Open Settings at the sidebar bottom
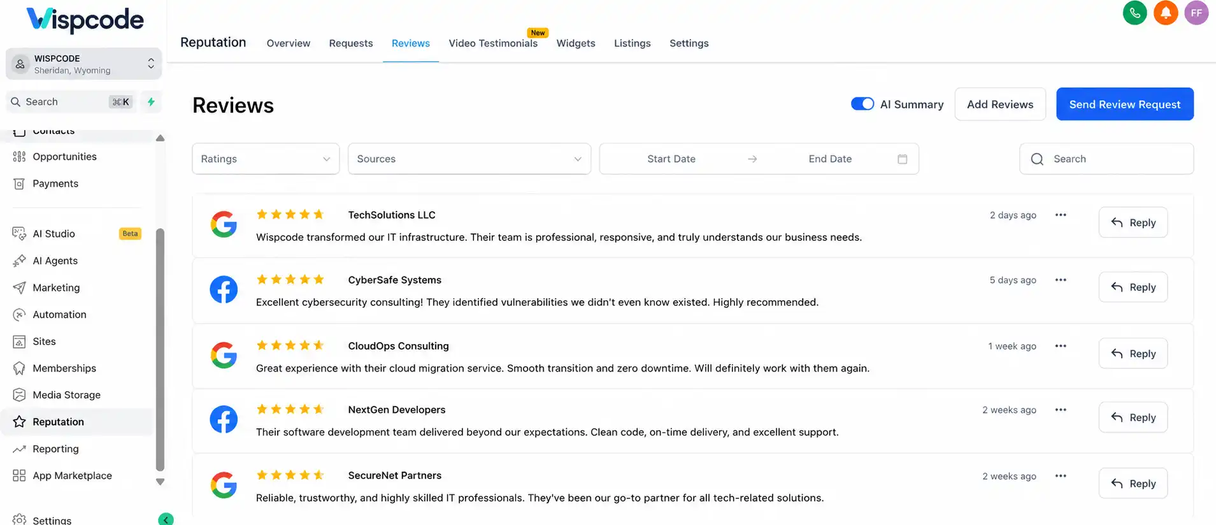 (x=52, y=519)
